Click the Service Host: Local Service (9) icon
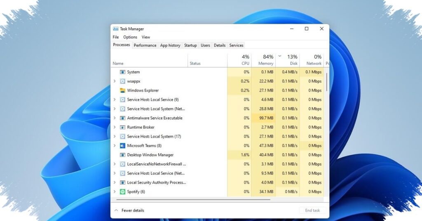This screenshot has height=221, width=422. pos(122,99)
